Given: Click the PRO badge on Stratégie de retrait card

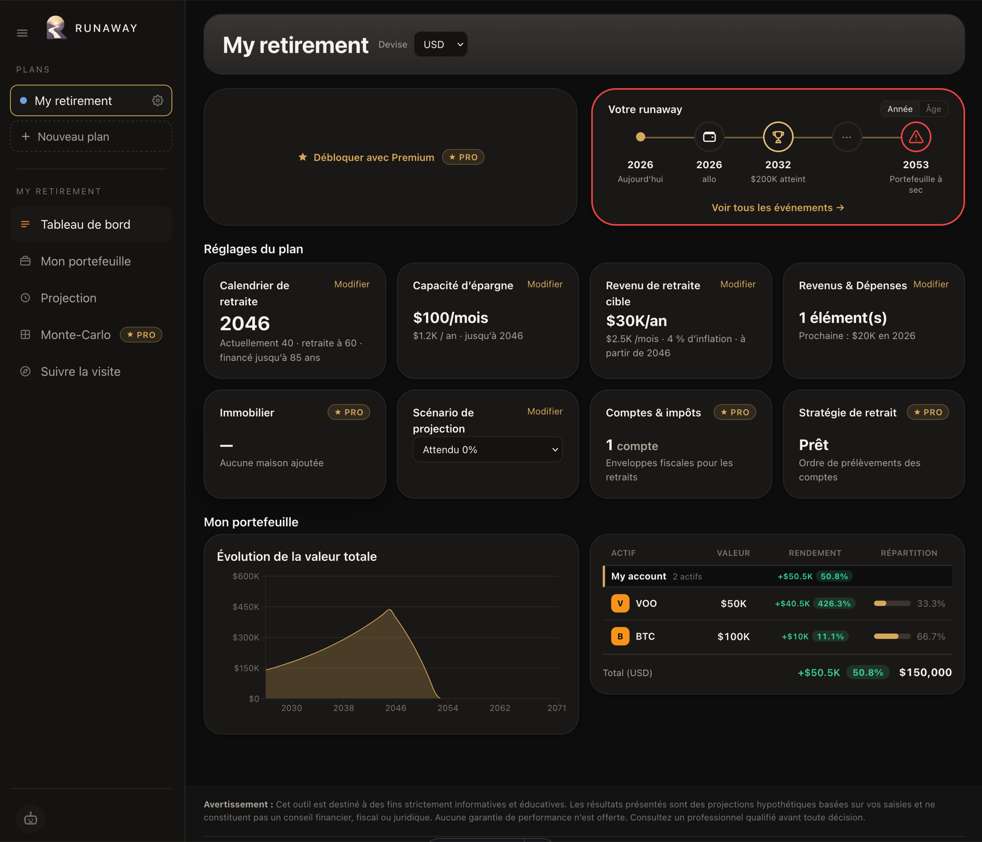Looking at the screenshot, I should pyautogui.click(x=927, y=412).
